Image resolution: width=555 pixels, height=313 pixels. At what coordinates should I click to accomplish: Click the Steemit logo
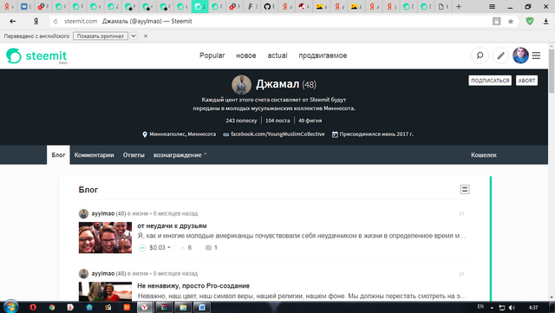36,56
